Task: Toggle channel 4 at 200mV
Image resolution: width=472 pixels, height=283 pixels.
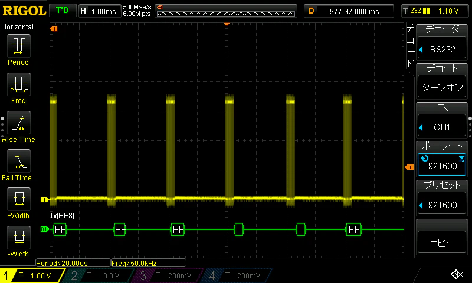Action: tap(235, 275)
